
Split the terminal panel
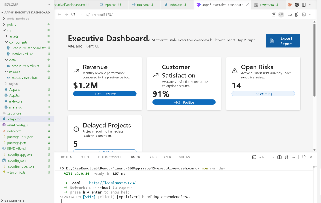point(279,157)
